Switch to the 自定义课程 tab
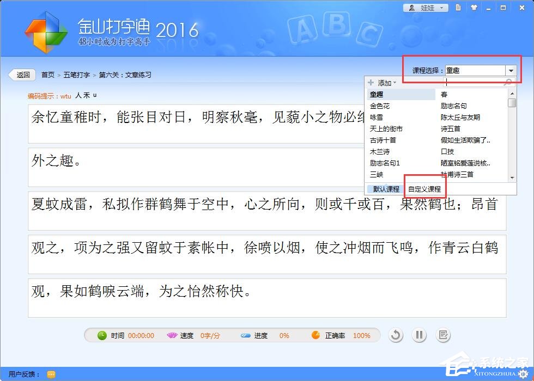The width and height of the screenshot is (534, 381). coord(424,188)
